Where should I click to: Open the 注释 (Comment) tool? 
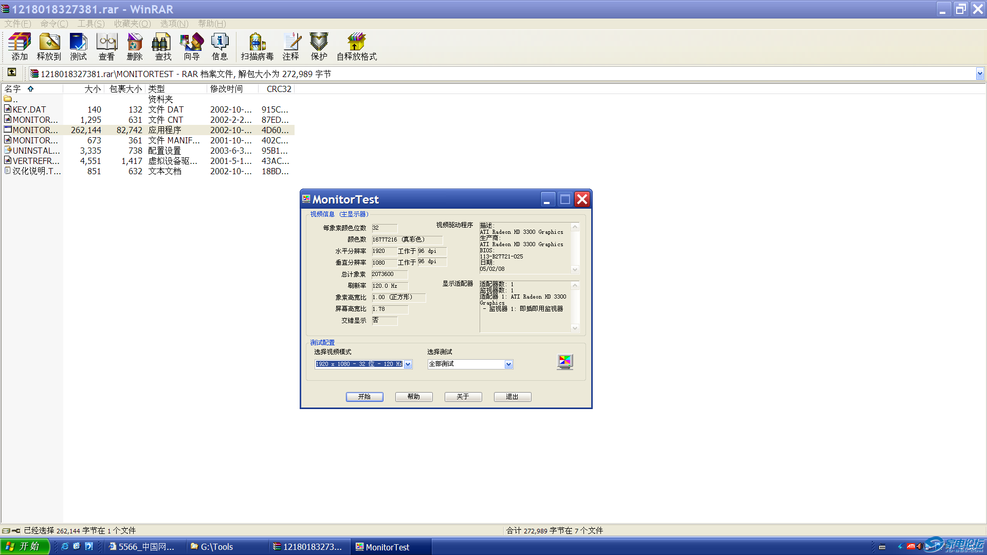[291, 46]
